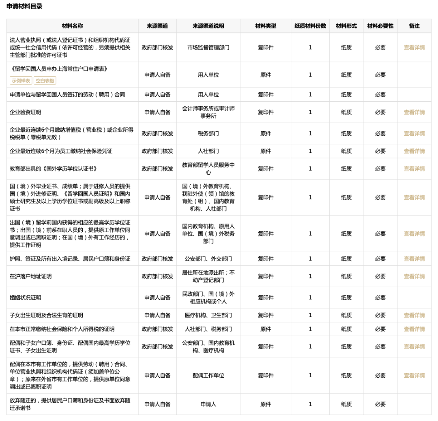The height and width of the screenshot is (421, 438).
Task: Select 复印件 type in 婚姻状况证明 row
Action: 266,297
